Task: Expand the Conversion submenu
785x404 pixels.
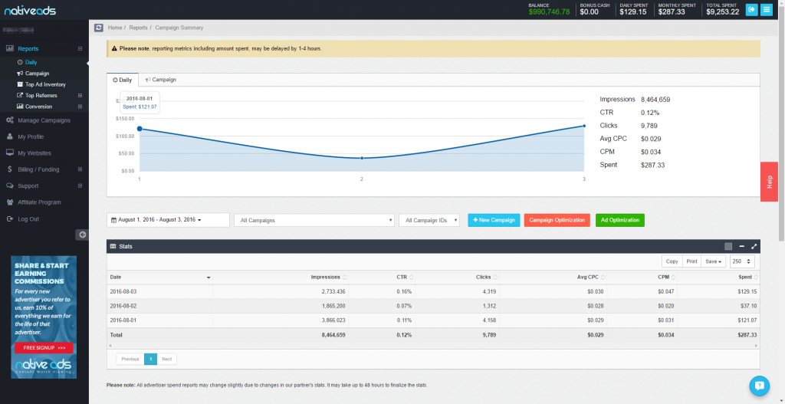Action: coord(80,107)
